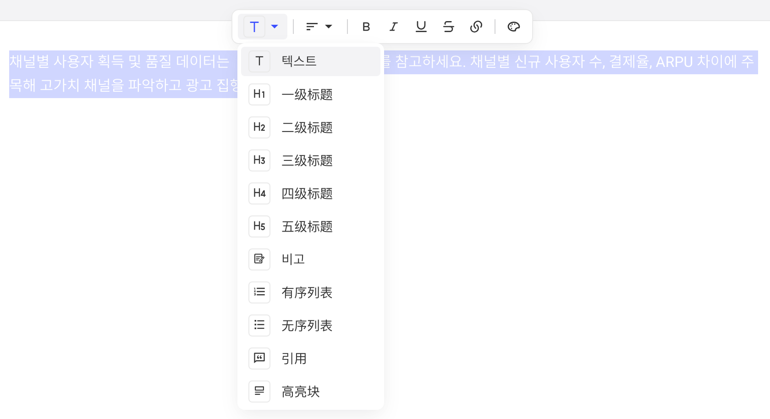The width and height of the screenshot is (770, 419).
Task: Click the highlight block icon
Action: [259, 391]
